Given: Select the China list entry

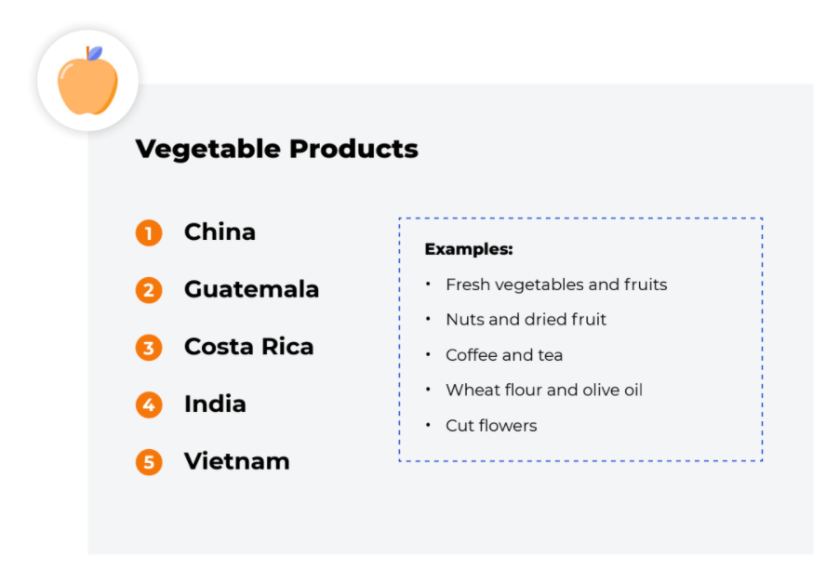Looking at the screenshot, I should click(220, 232).
